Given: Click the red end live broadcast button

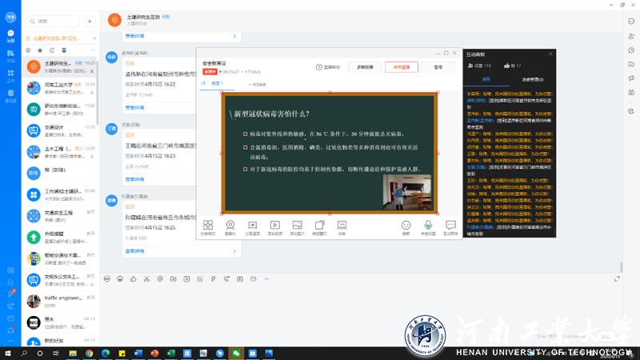Looking at the screenshot, I should tap(402, 67).
